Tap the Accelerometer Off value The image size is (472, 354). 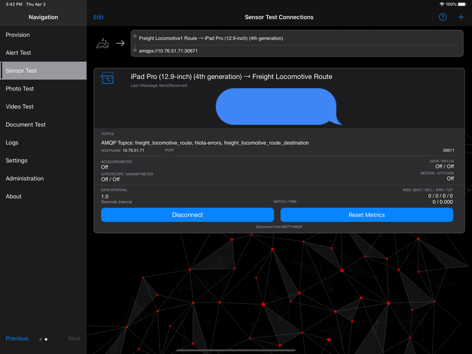(x=104, y=167)
